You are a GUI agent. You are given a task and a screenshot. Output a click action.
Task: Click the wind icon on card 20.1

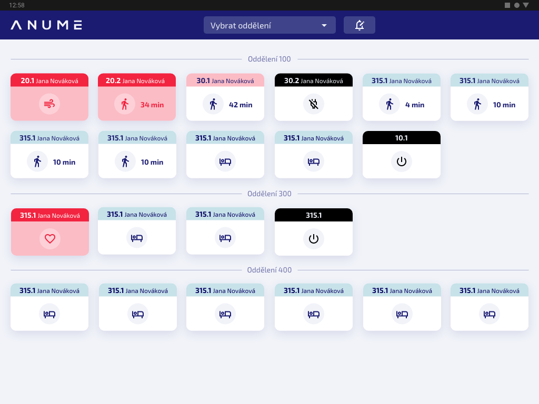(49, 104)
